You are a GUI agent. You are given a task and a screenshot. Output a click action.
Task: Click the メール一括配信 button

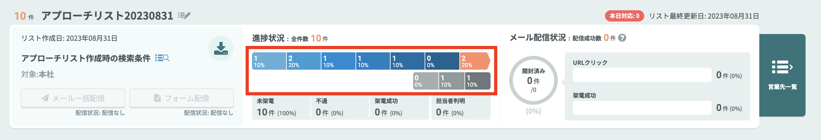click(x=73, y=98)
